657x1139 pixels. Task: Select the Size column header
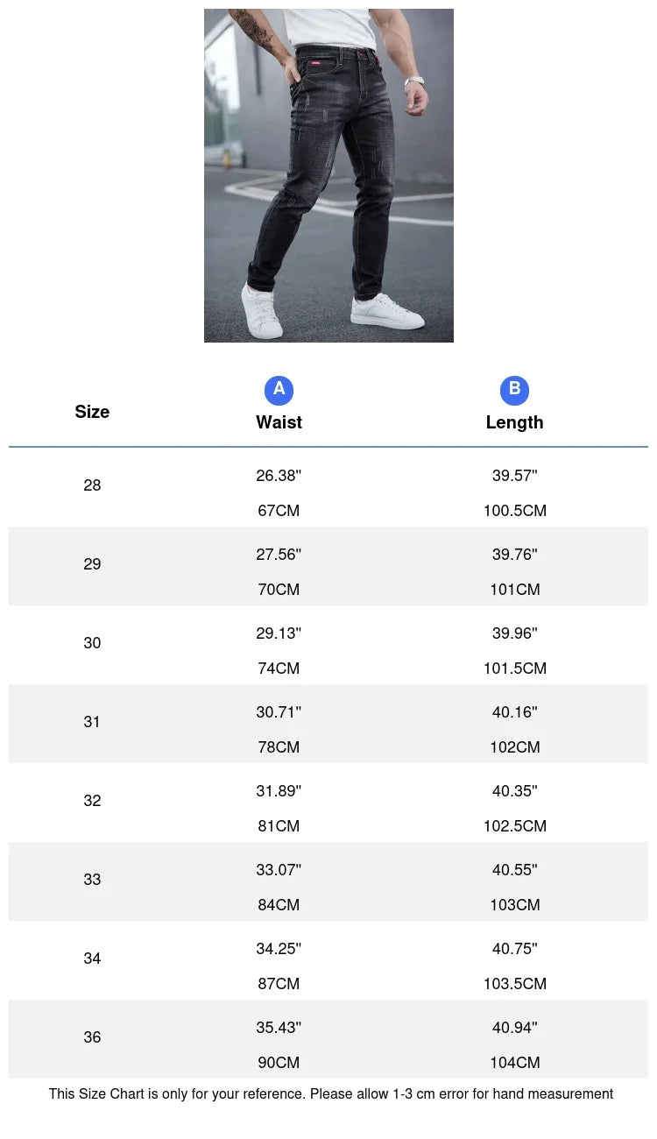(x=92, y=412)
